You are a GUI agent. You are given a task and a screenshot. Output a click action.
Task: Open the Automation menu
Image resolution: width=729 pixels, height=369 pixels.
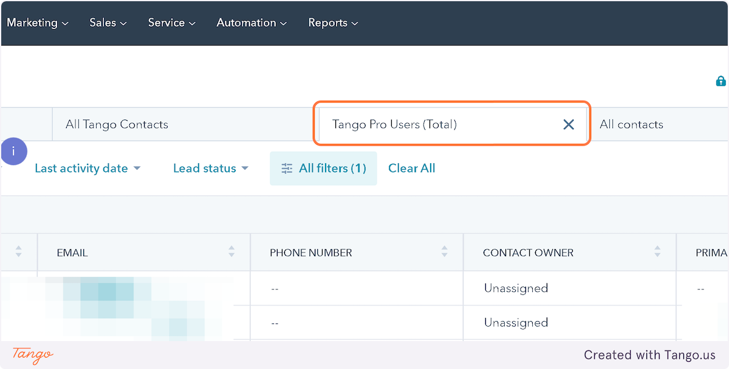252,22
